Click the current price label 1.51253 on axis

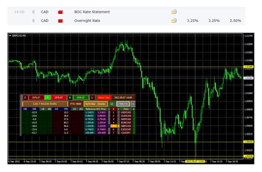point(249,78)
